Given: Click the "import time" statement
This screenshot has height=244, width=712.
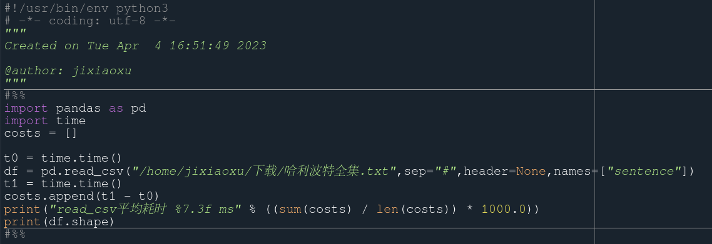Looking at the screenshot, I should coord(45,121).
